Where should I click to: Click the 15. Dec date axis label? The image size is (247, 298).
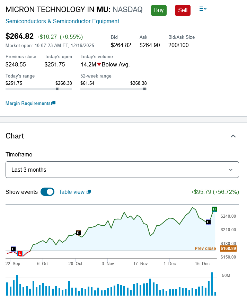202,264
